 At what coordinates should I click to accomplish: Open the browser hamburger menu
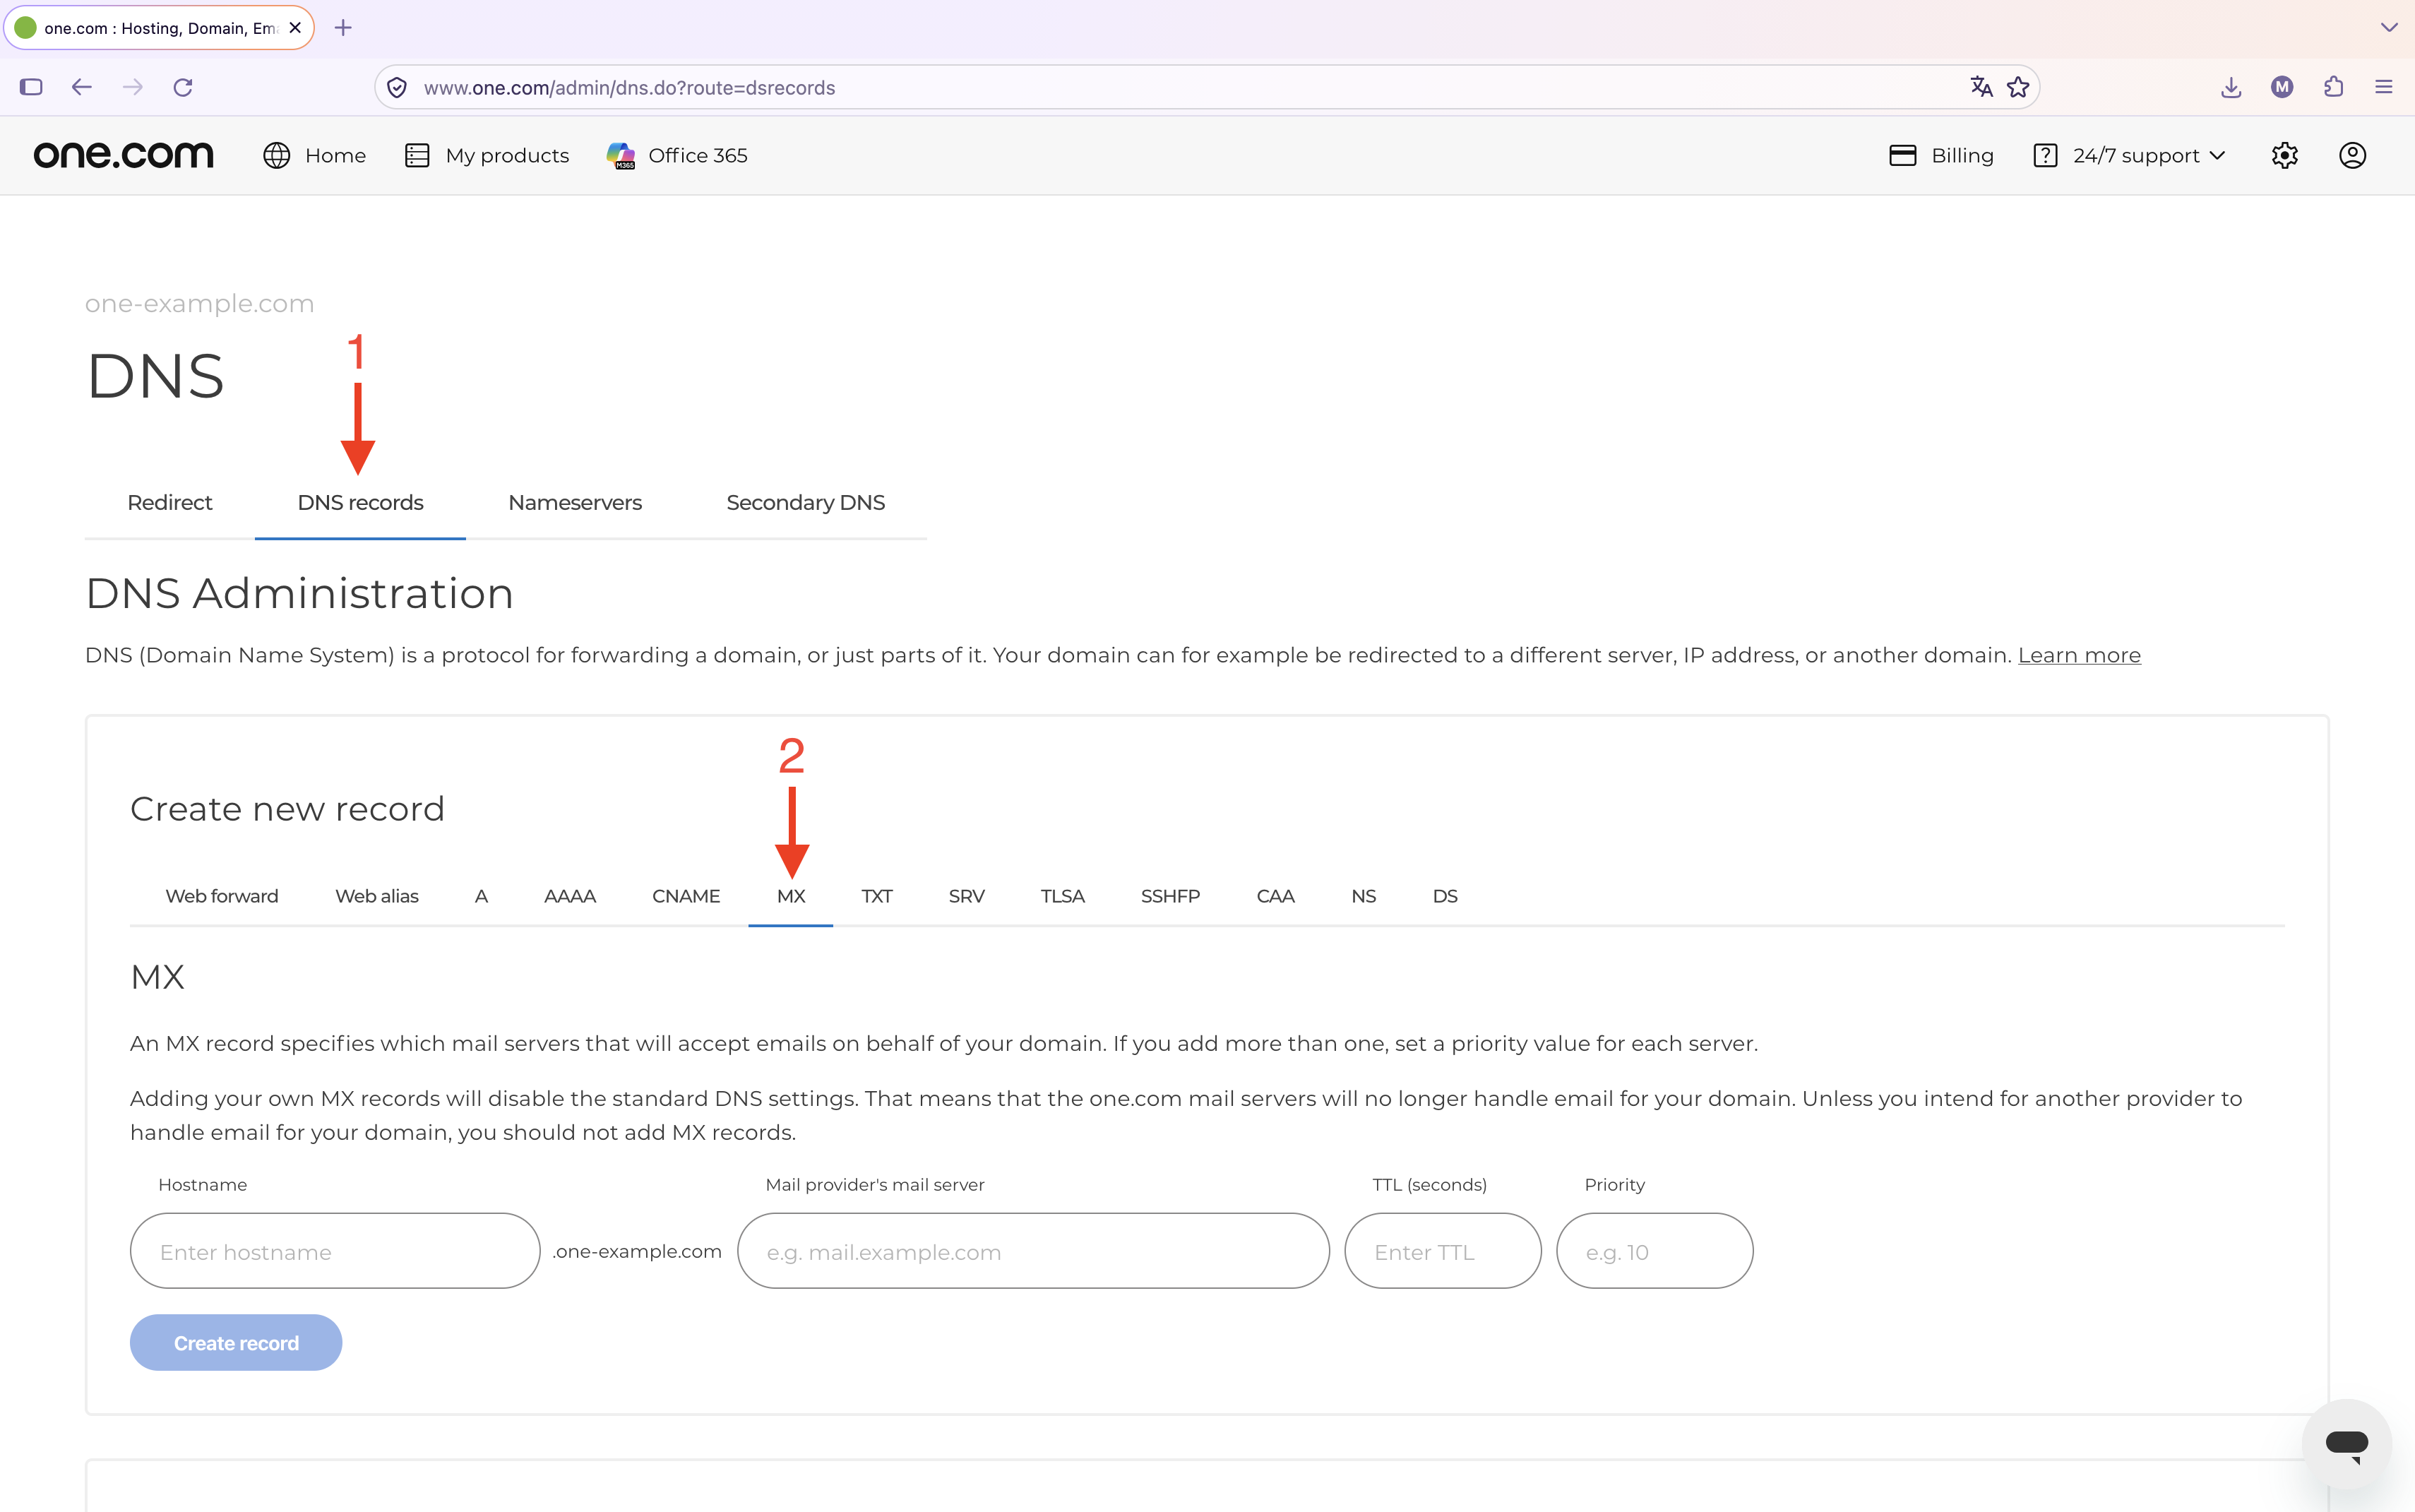(2384, 87)
